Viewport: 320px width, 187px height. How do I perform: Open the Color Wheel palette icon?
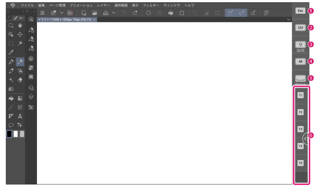pos(31,59)
